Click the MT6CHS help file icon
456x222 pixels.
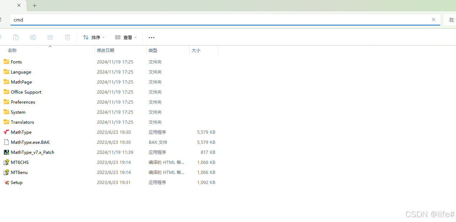pyautogui.click(x=6, y=162)
